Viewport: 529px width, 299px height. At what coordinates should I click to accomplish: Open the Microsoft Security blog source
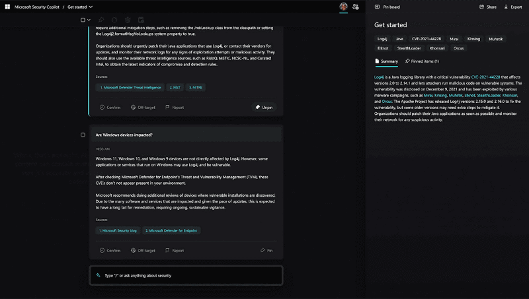(x=118, y=230)
